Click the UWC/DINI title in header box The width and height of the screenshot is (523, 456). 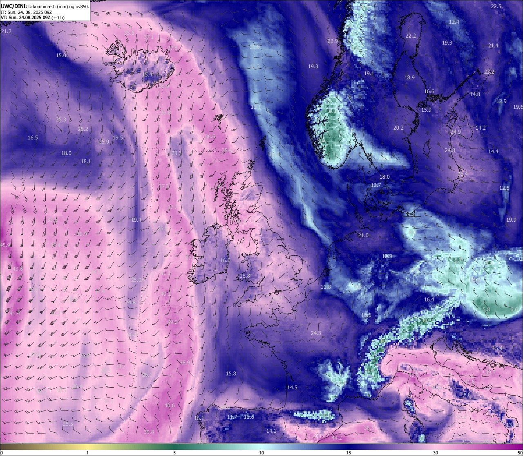(x=14, y=6)
